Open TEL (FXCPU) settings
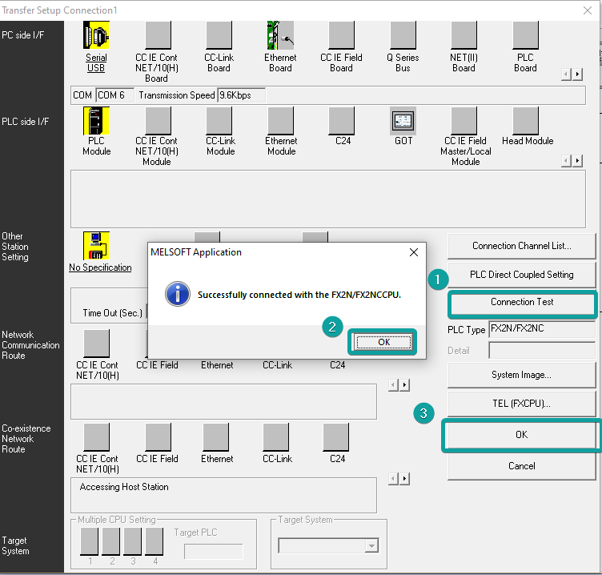The width and height of the screenshot is (602, 575). pos(521,404)
